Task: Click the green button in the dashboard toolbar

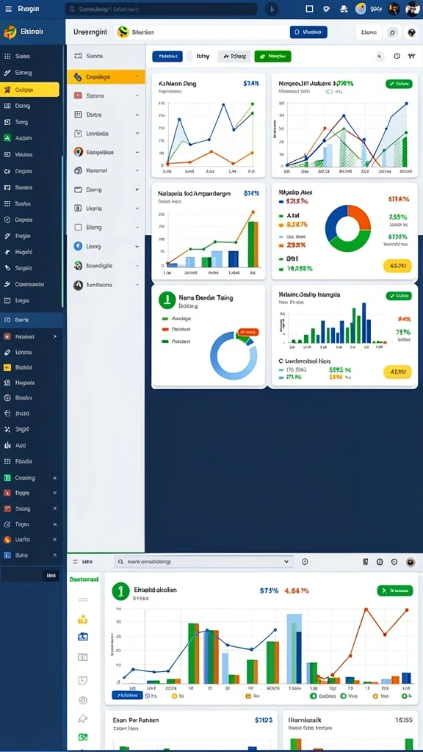Action: click(272, 56)
